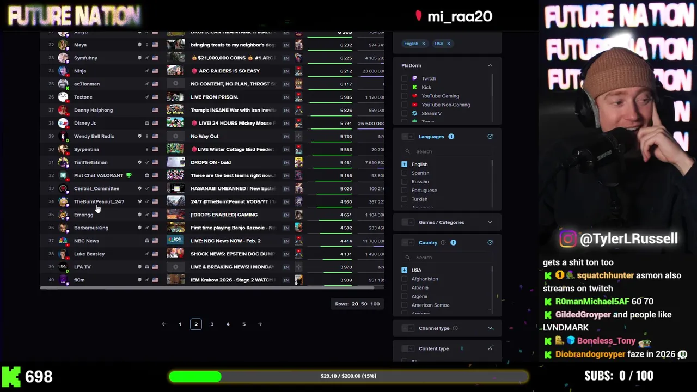This screenshot has height=392, width=697.
Task: Show 20 rows per page
Action: (354, 304)
